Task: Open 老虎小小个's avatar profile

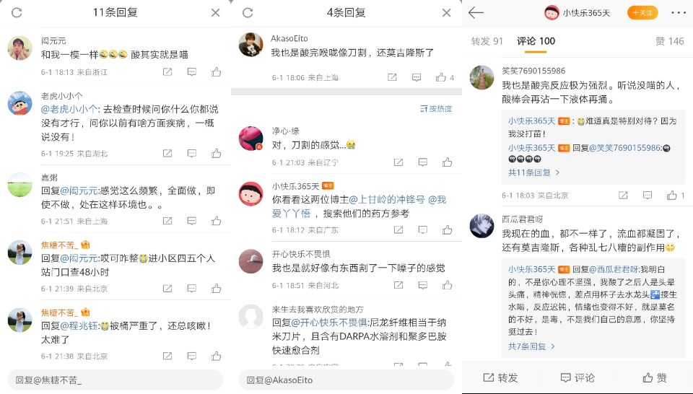Action: click(x=20, y=103)
